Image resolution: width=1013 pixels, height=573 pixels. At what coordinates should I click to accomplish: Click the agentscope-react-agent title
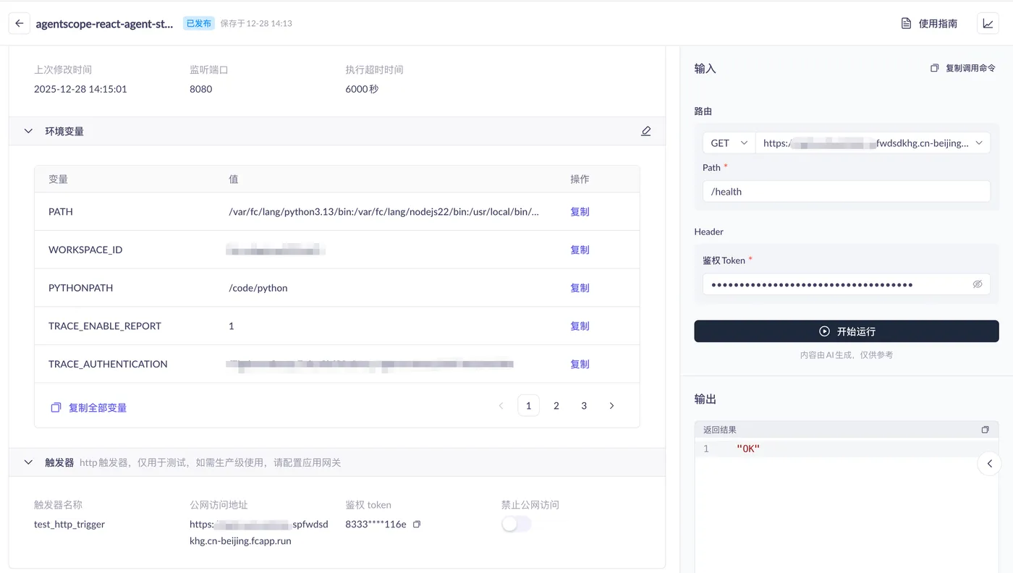(104, 23)
